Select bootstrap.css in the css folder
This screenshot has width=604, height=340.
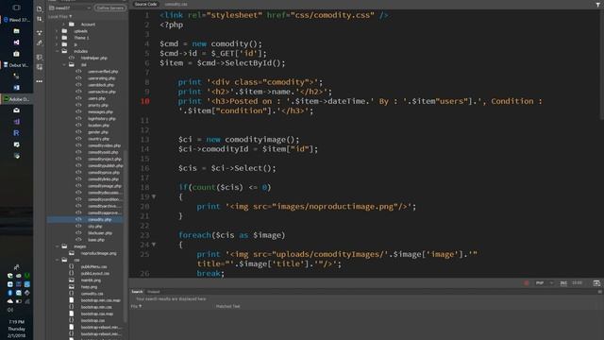[x=92, y=321]
